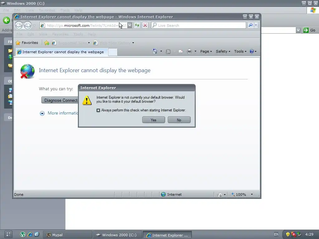The height and width of the screenshot is (239, 319).
Task: Click the red security alert tray icon
Action: [293, 234]
